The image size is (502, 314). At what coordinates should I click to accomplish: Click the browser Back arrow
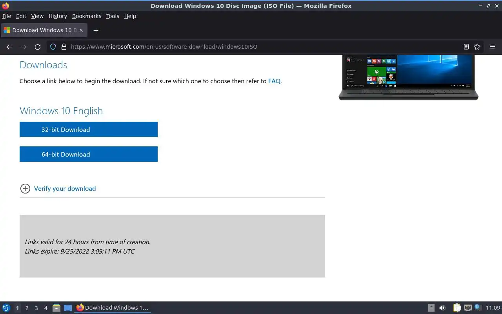click(x=9, y=47)
